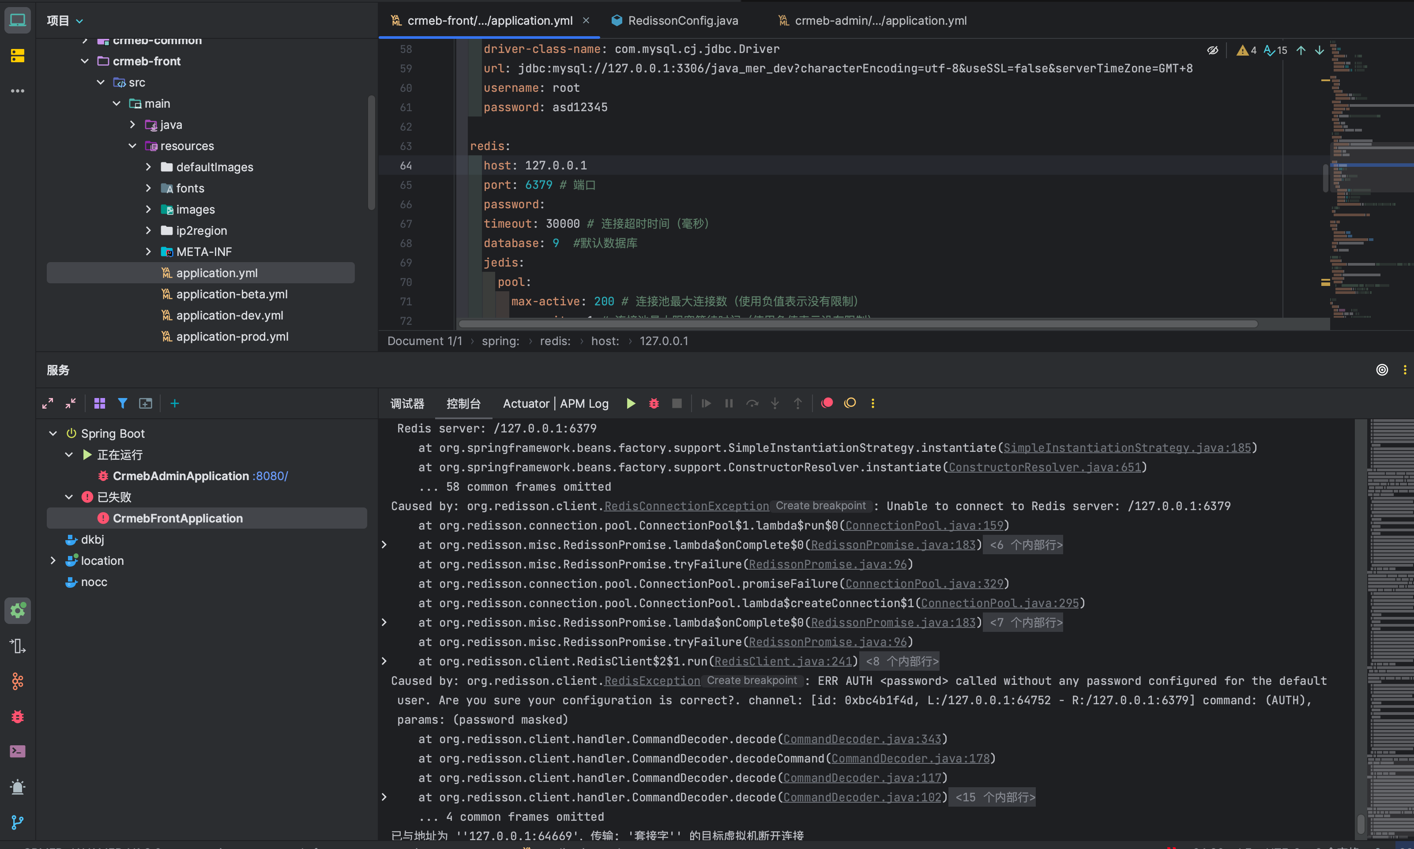Collapse the crmeb-front module
1414x849 pixels.
pyautogui.click(x=85, y=60)
